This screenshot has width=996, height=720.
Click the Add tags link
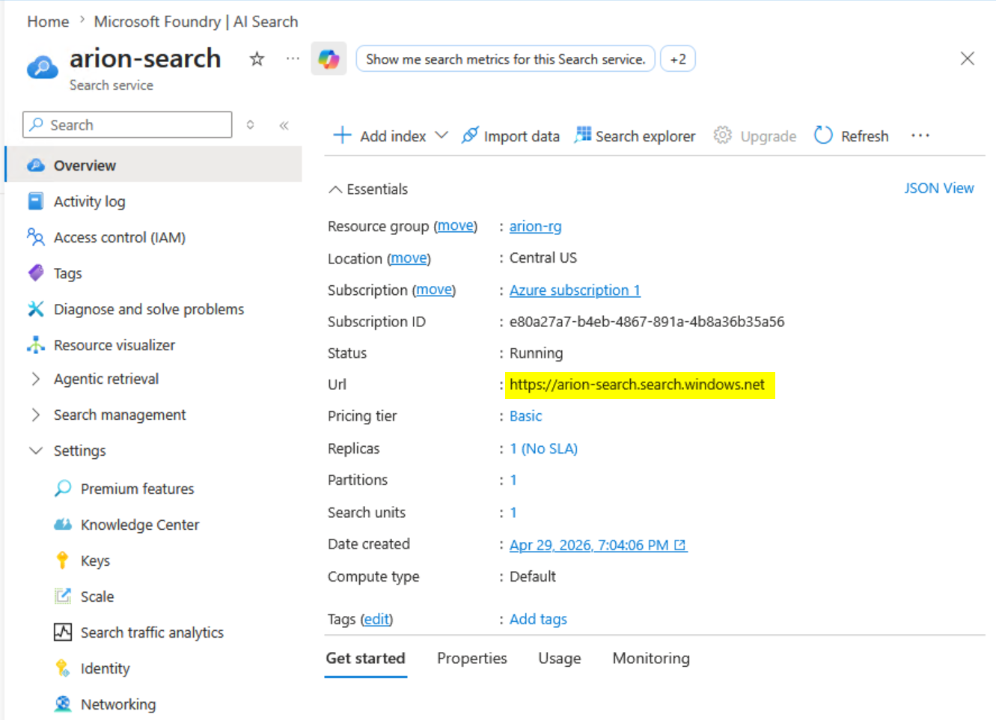click(x=539, y=620)
